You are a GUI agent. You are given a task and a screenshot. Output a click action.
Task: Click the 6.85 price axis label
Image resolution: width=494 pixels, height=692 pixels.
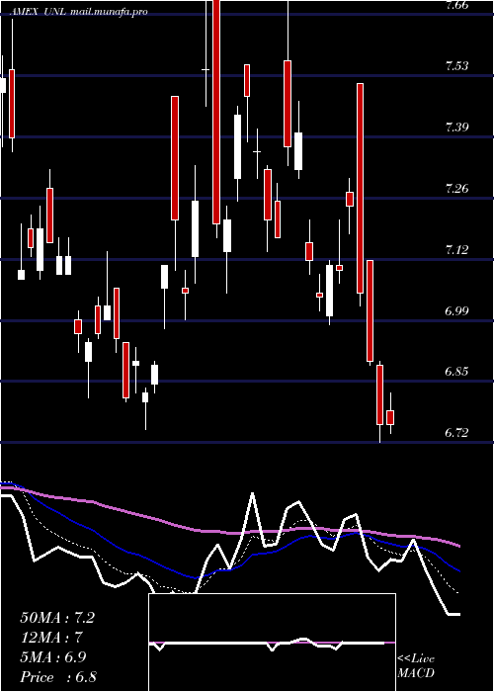pos(456,372)
